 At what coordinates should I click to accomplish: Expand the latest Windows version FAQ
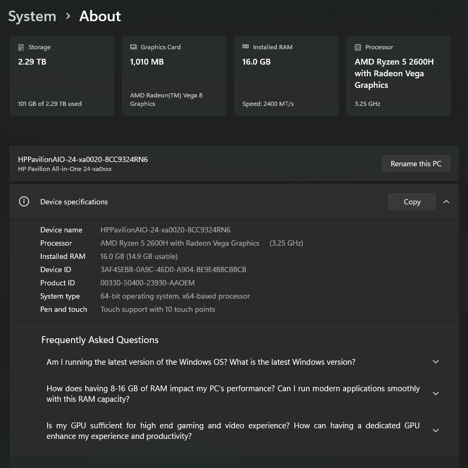point(436,362)
